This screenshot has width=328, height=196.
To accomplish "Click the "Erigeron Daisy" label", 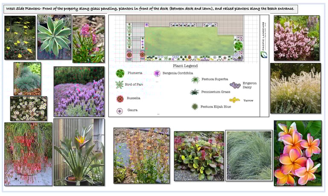I will (x=249, y=85).
